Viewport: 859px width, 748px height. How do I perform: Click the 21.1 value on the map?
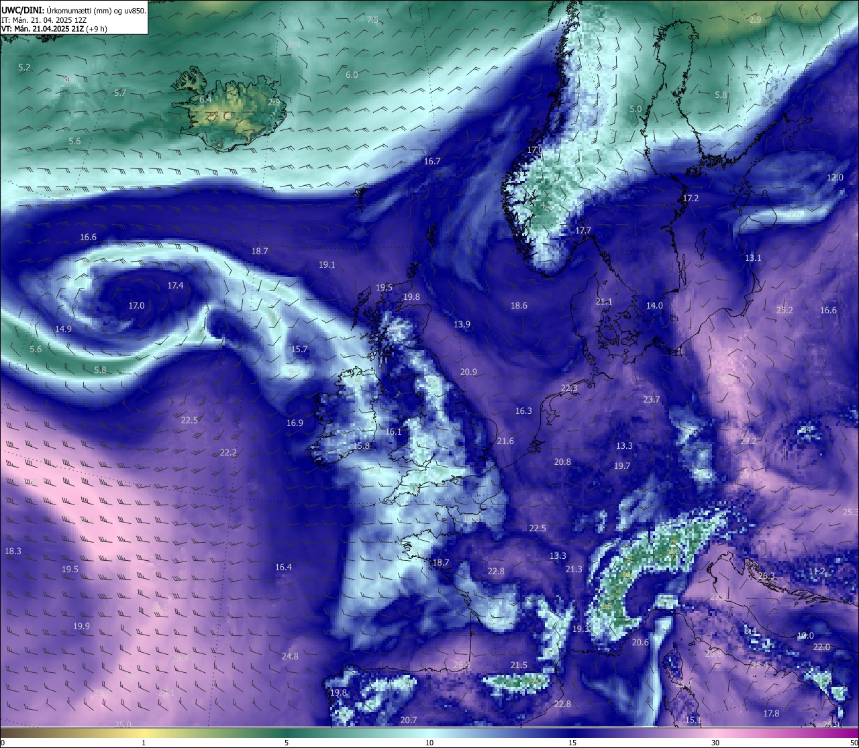(604, 301)
